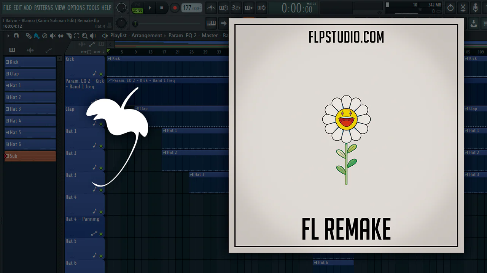Select the Hat 6 clip in playlist
This screenshot has width=487, height=273.
(x=333, y=262)
